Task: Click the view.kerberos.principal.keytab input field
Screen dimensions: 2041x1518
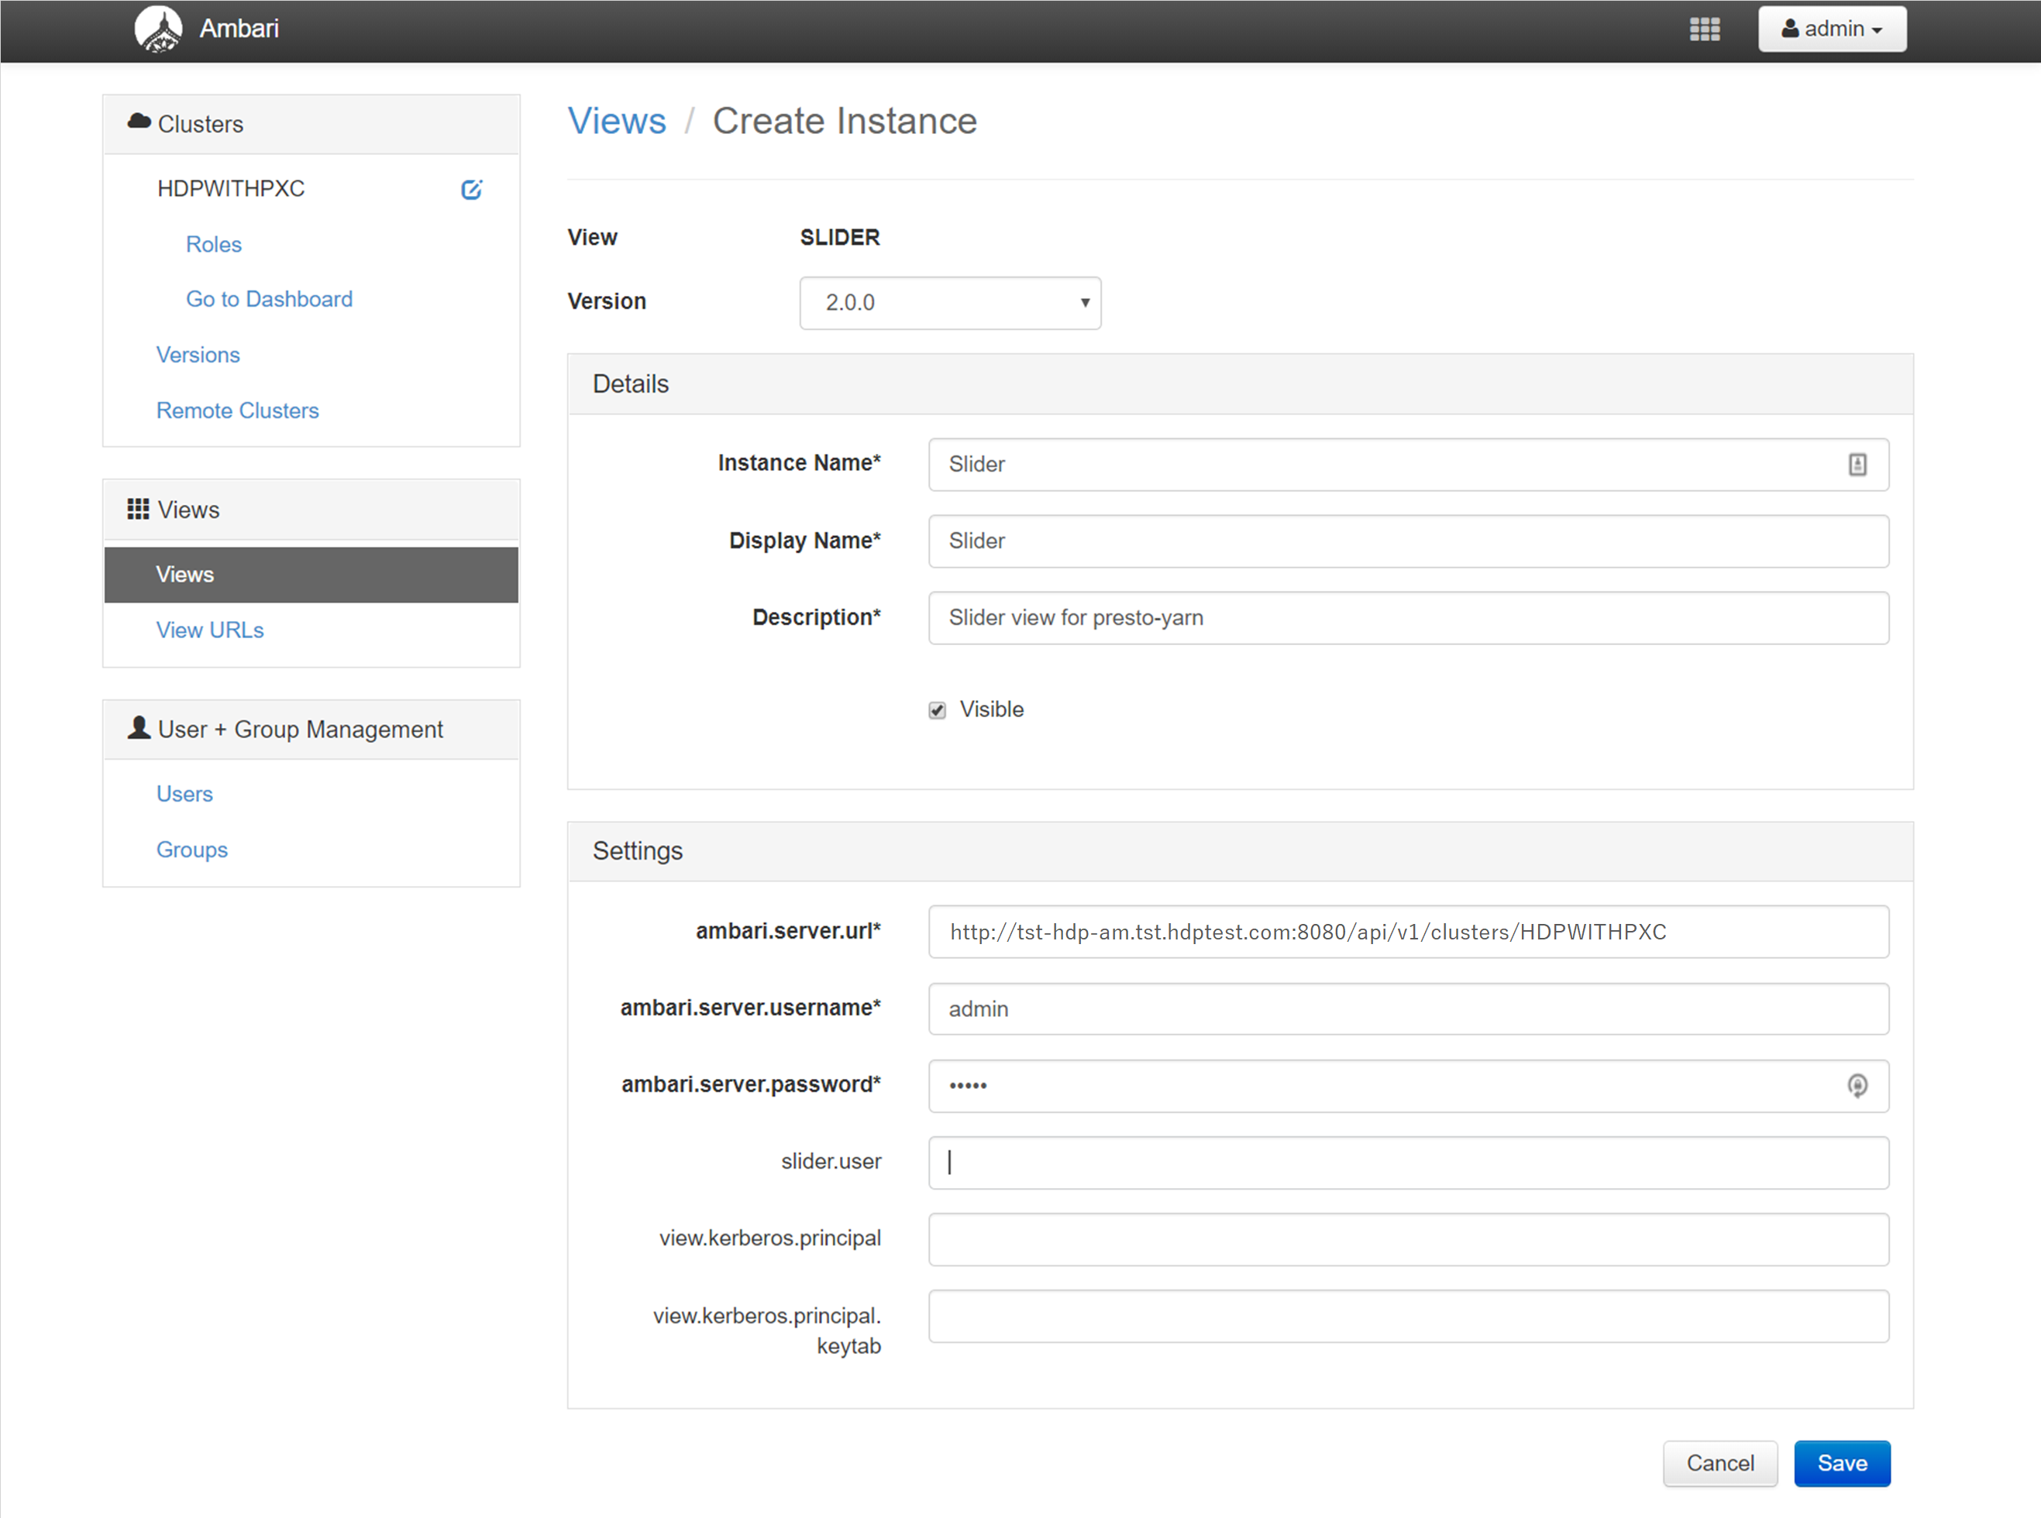Action: coord(1409,1317)
